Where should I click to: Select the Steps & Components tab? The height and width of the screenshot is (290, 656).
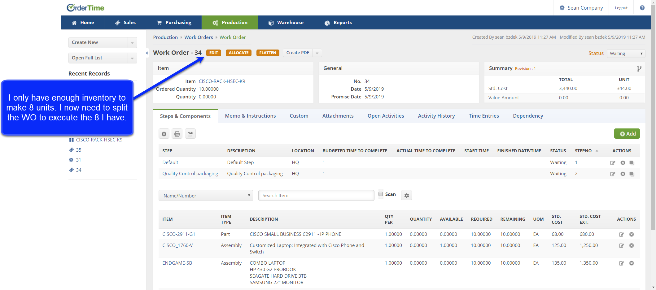[185, 116]
